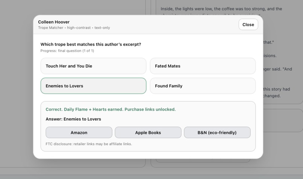Open the Amazon purchase link
Viewport: 303px width, 179px height.
tap(79, 132)
